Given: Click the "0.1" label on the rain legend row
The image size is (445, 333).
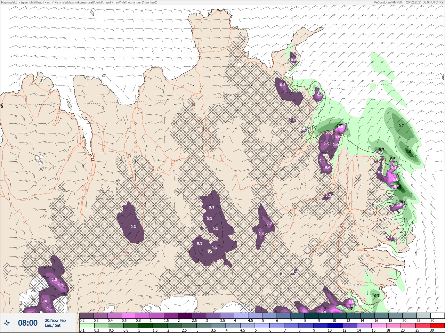Looking at the screenshot, I should [82, 331].
